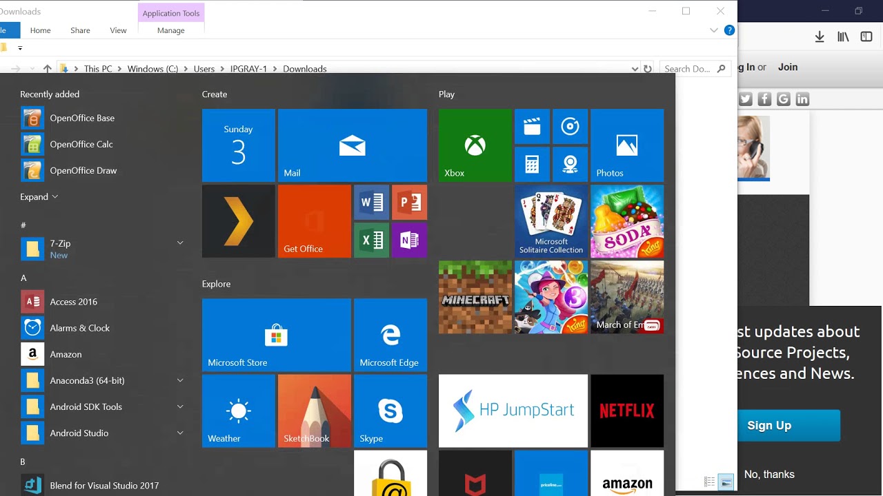The width and height of the screenshot is (883, 496).
Task: Open the PowerPoint tile
Action: click(x=410, y=203)
